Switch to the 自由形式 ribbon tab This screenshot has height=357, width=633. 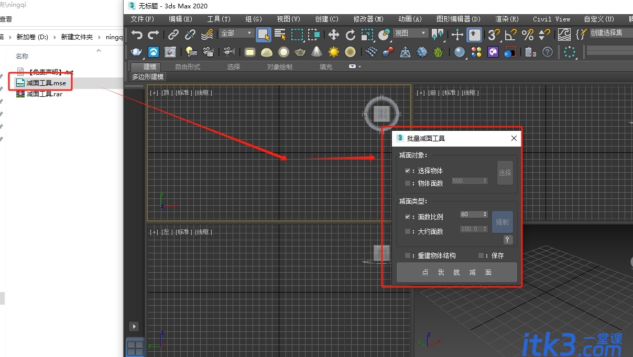188,66
